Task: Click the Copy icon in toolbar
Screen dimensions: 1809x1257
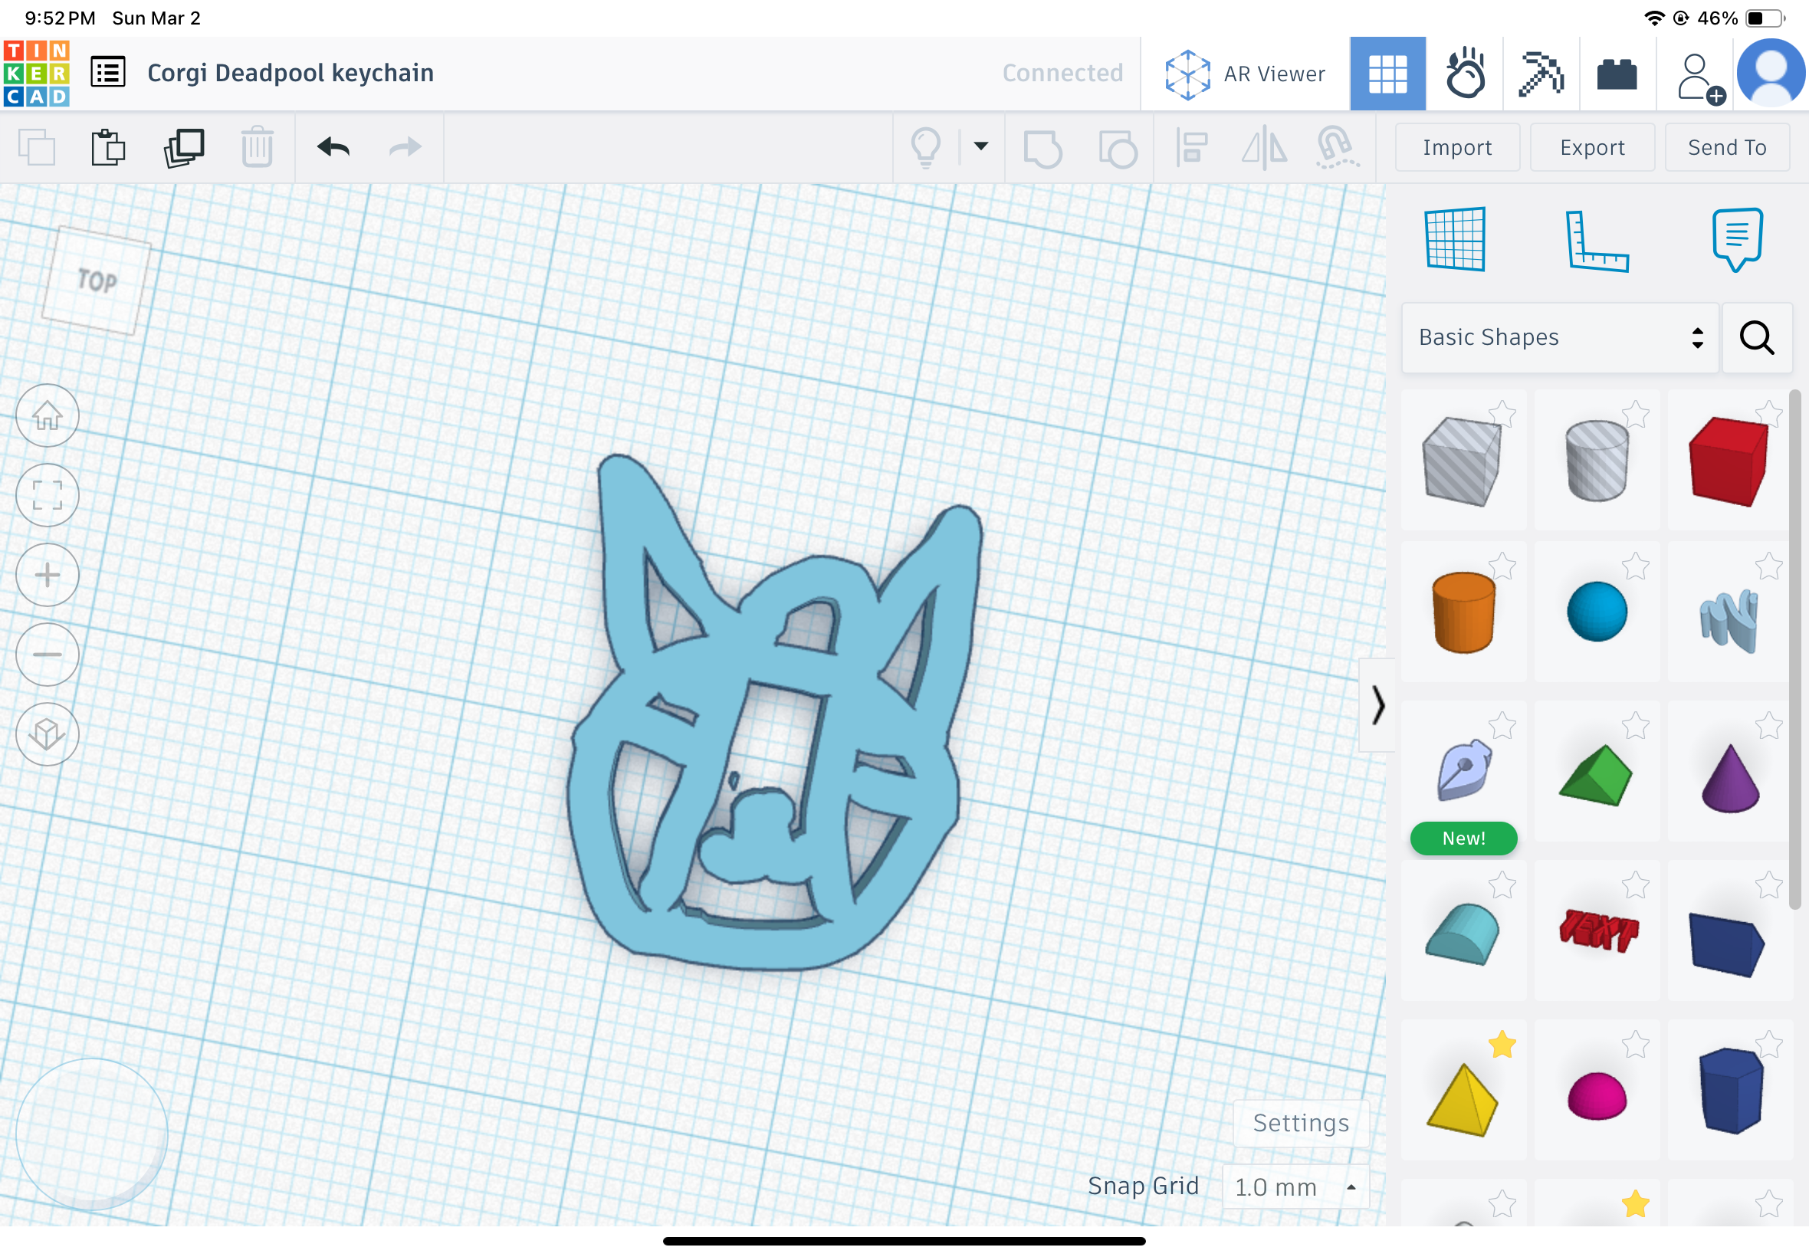Action: 36,147
